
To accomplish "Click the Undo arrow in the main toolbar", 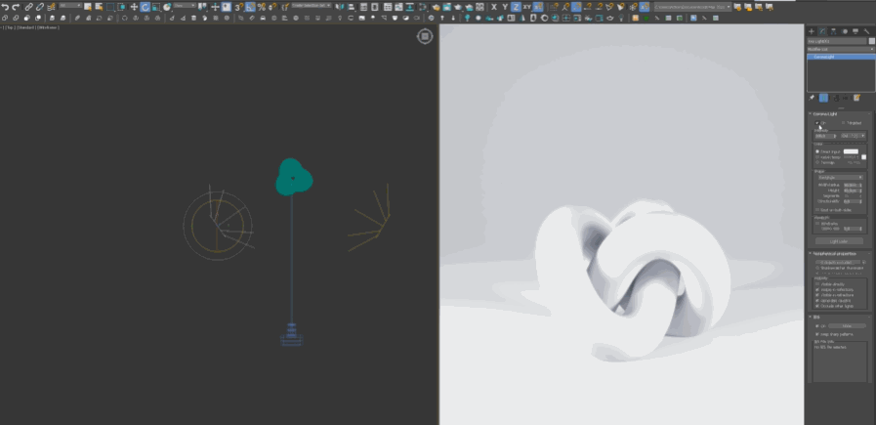I will pyautogui.click(x=5, y=7).
